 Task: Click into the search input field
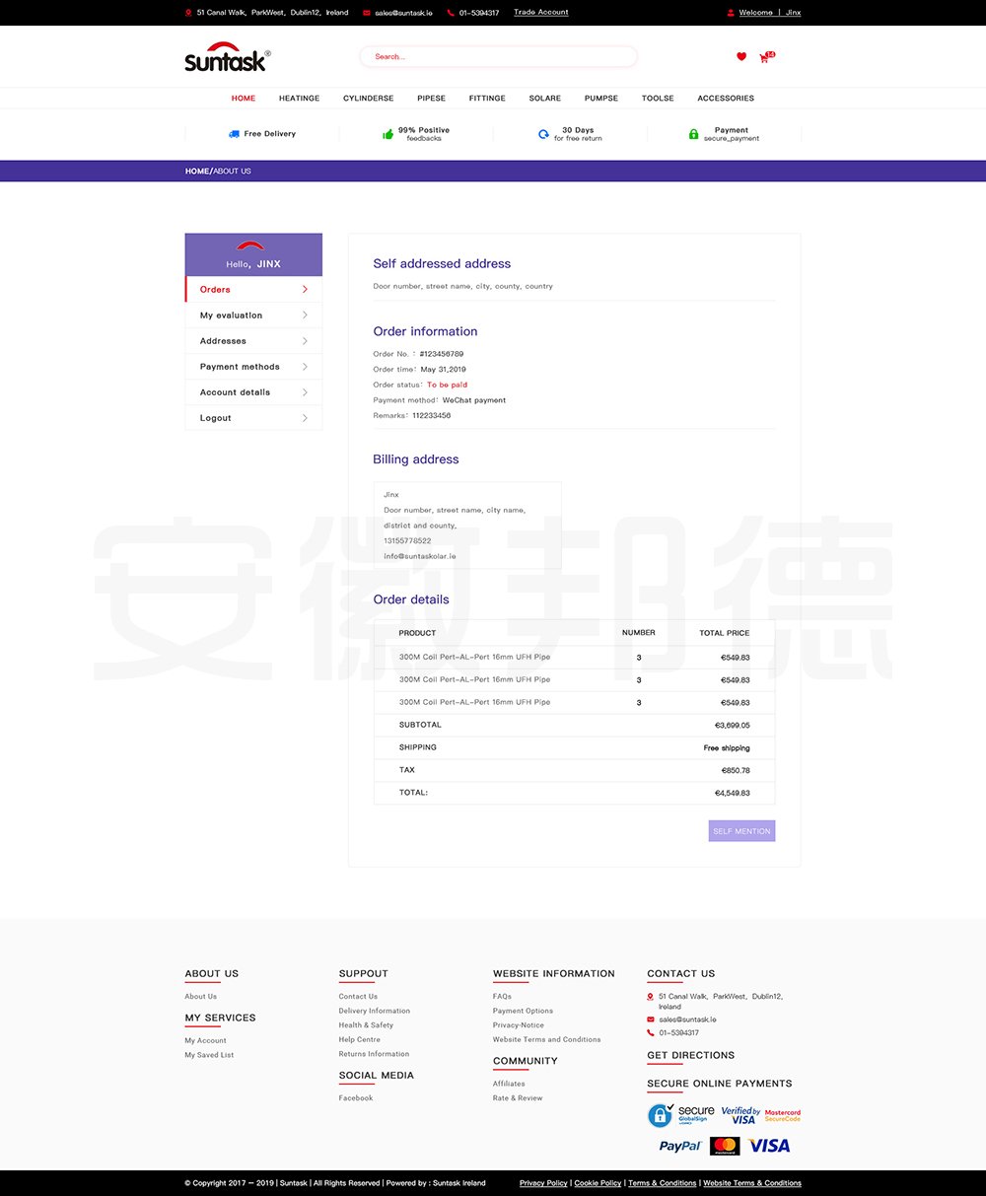click(x=499, y=57)
